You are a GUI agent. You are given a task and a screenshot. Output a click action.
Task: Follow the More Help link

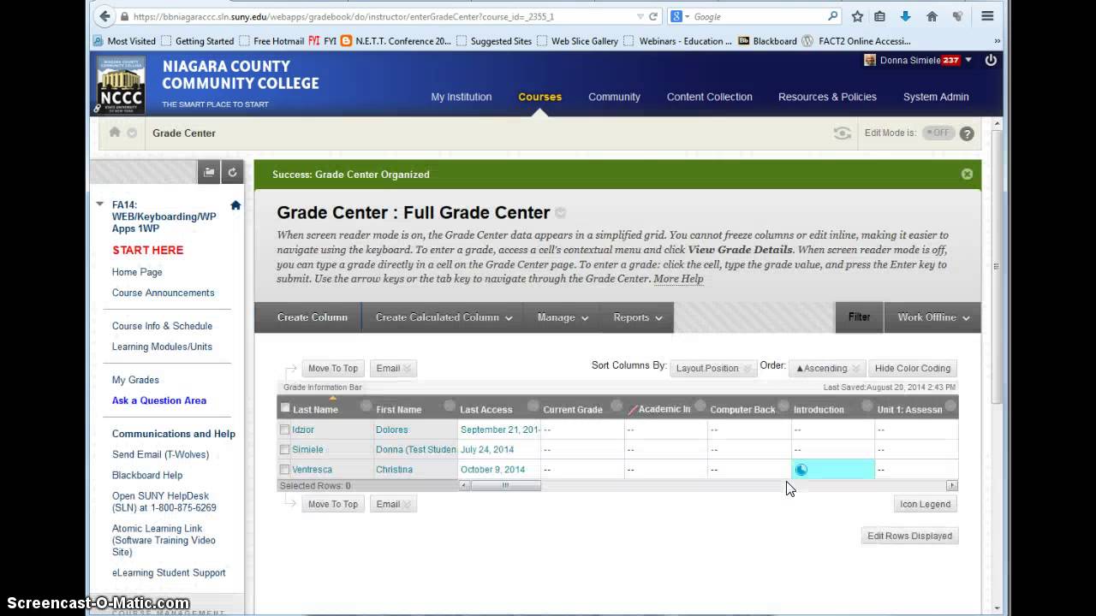[678, 279]
